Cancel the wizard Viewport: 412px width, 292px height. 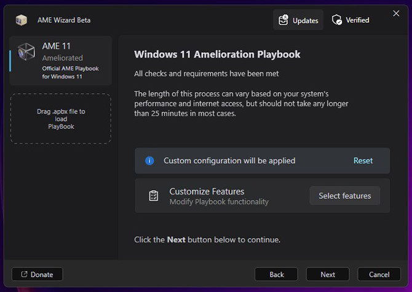(379, 274)
